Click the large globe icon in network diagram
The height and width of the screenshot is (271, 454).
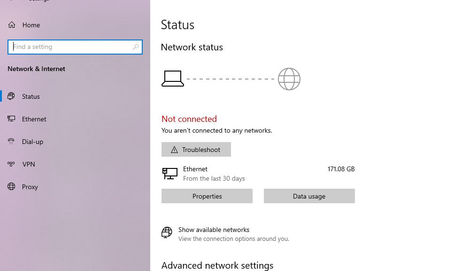(x=289, y=79)
